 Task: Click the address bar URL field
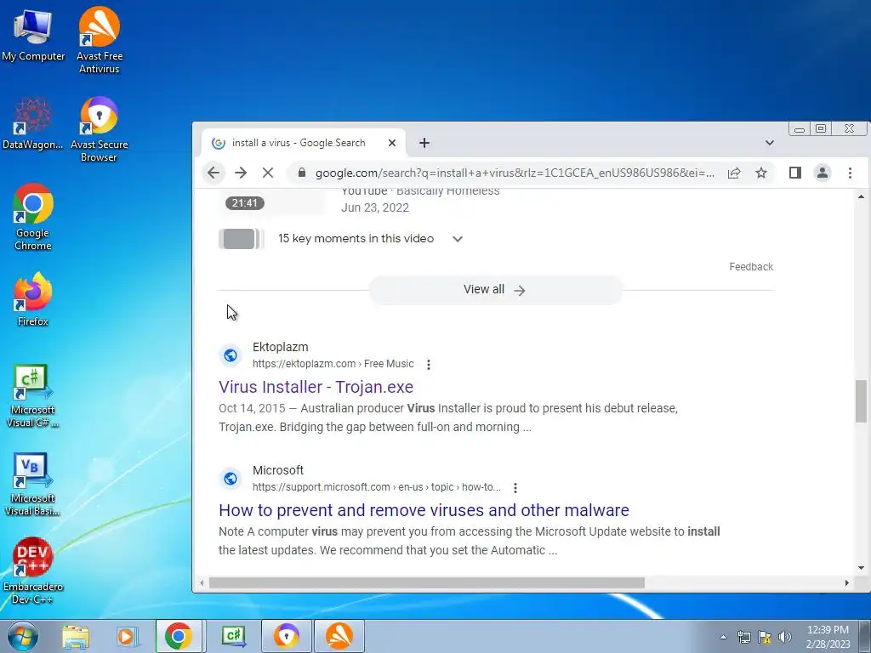[515, 173]
